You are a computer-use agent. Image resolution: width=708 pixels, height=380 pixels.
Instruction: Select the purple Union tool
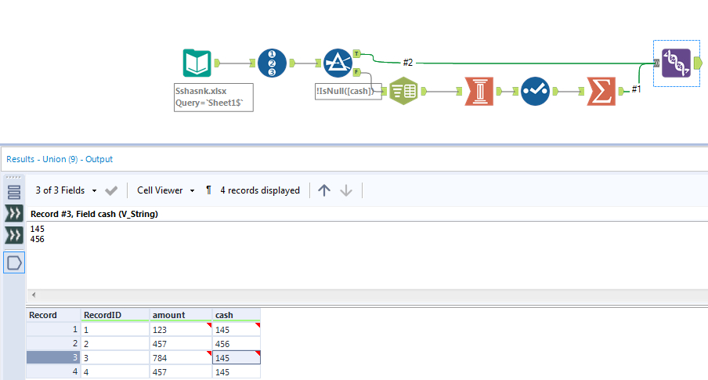click(676, 63)
